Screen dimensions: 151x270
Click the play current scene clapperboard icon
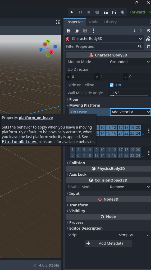point(106,12)
